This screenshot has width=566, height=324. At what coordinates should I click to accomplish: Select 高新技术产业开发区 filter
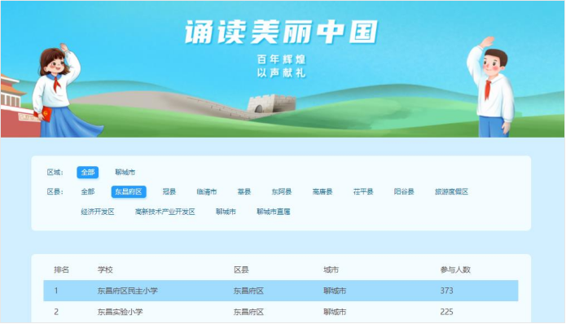(165, 212)
